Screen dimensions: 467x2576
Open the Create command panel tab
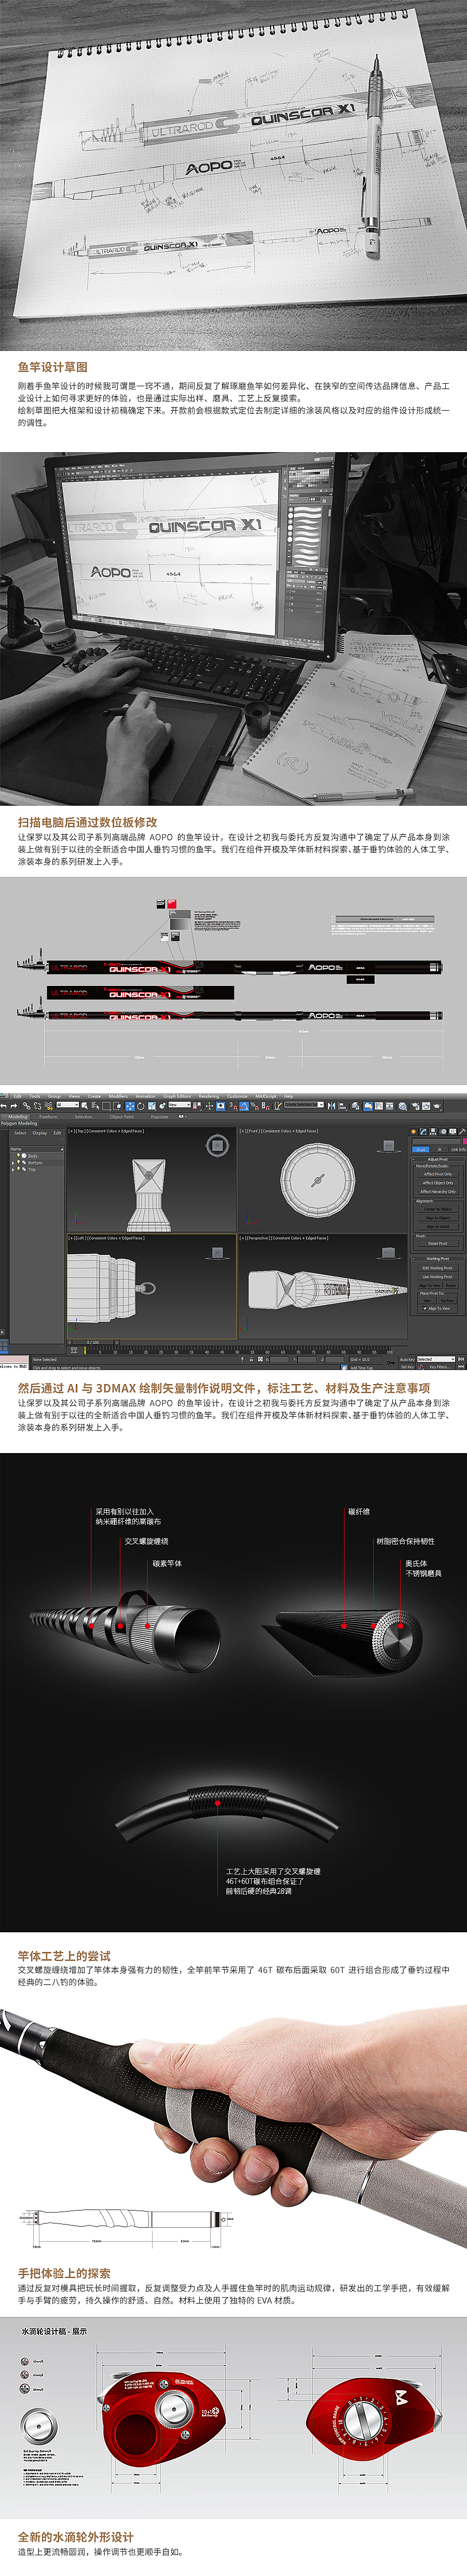[414, 1131]
